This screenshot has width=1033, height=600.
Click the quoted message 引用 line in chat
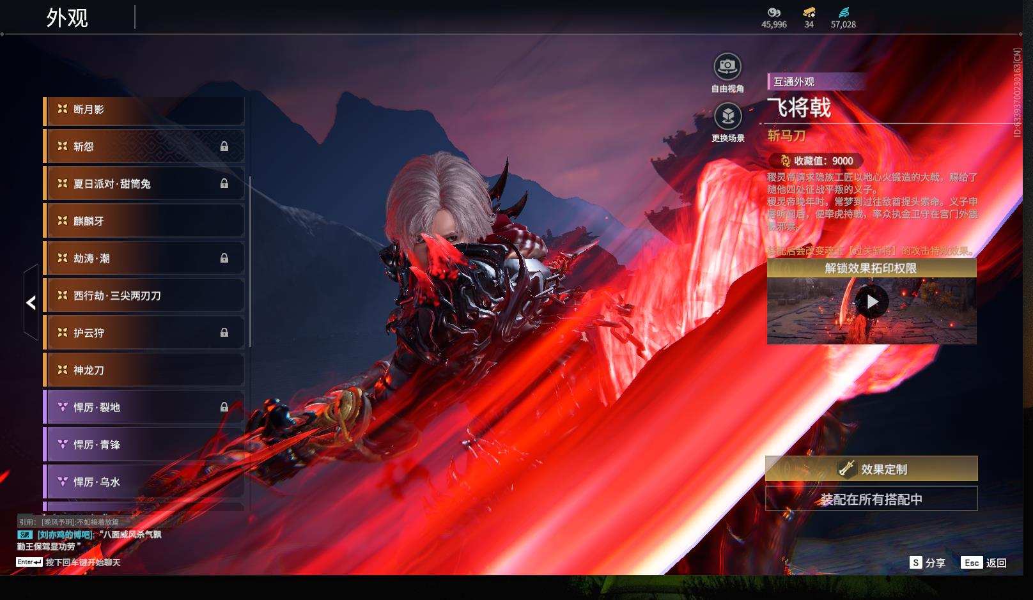69,522
